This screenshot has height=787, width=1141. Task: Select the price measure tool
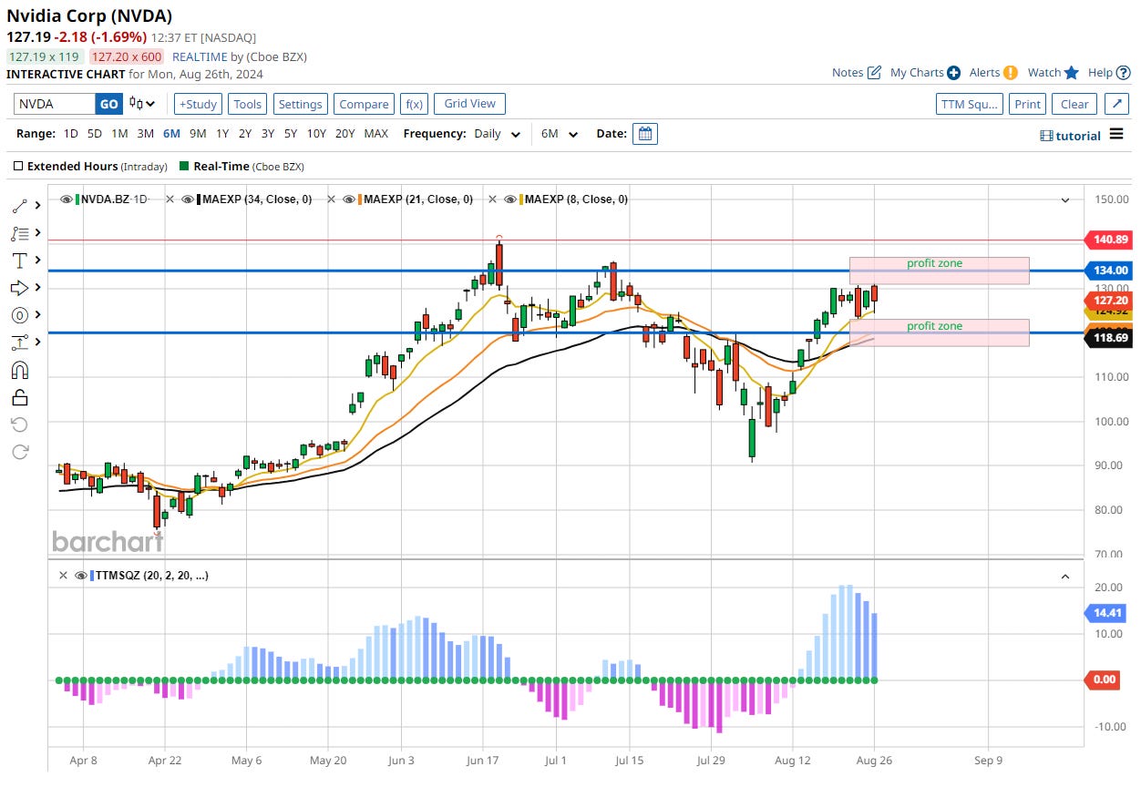(x=20, y=342)
